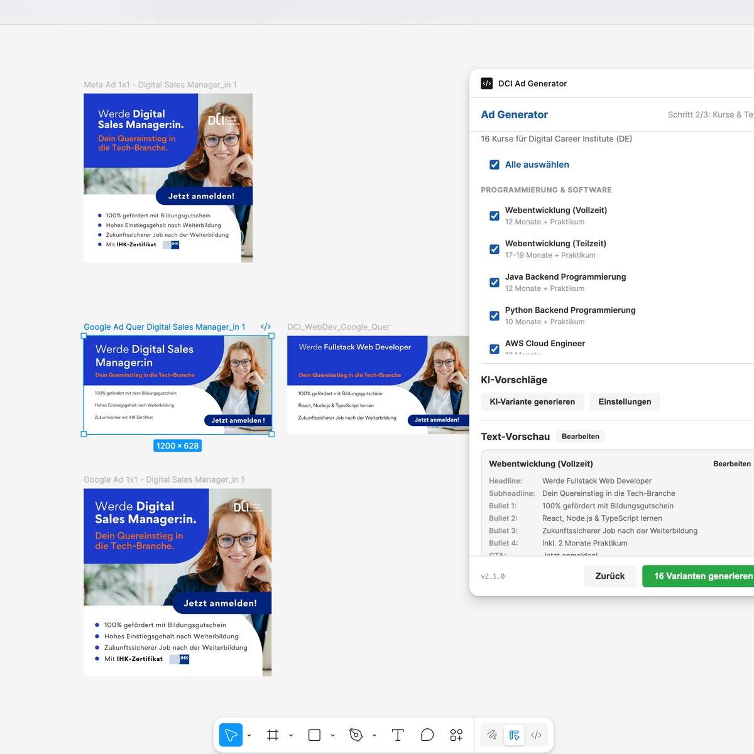This screenshot has height=754, width=754.
Task: Click Headline value Werde Fullstack Web Developer
Action: click(597, 481)
